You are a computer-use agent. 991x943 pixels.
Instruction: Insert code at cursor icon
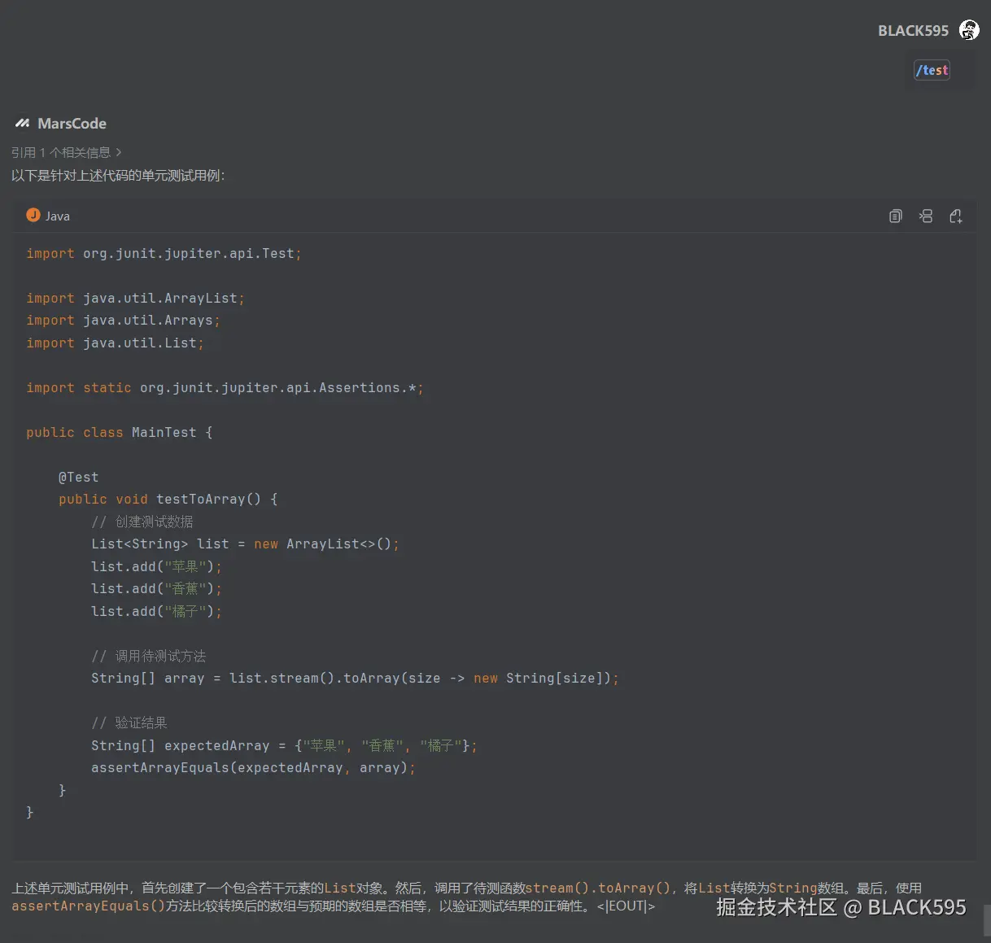[x=926, y=216]
